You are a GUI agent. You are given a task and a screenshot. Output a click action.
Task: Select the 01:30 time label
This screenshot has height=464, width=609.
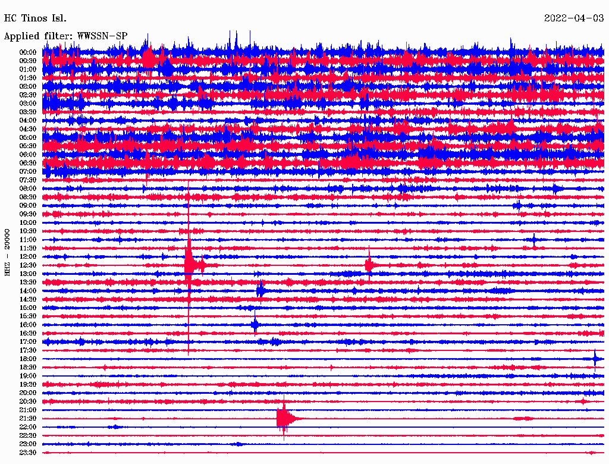pos(28,78)
